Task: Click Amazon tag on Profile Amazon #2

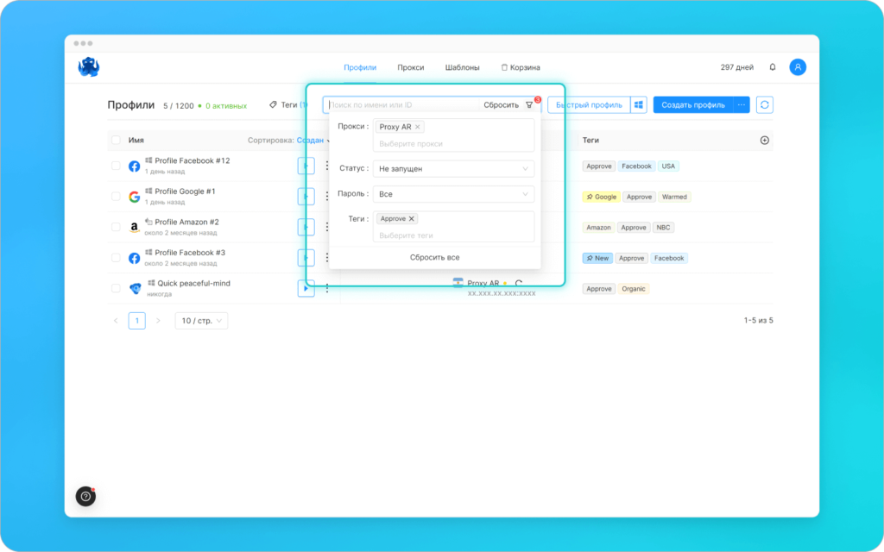Action: [x=598, y=228]
